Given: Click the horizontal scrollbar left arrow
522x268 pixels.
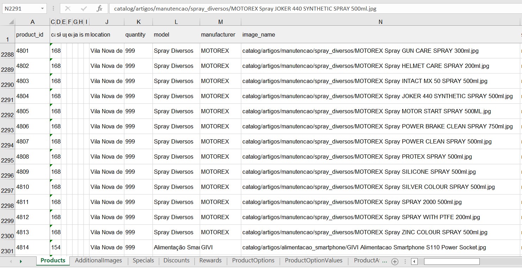Looking at the screenshot, I should [414, 261].
